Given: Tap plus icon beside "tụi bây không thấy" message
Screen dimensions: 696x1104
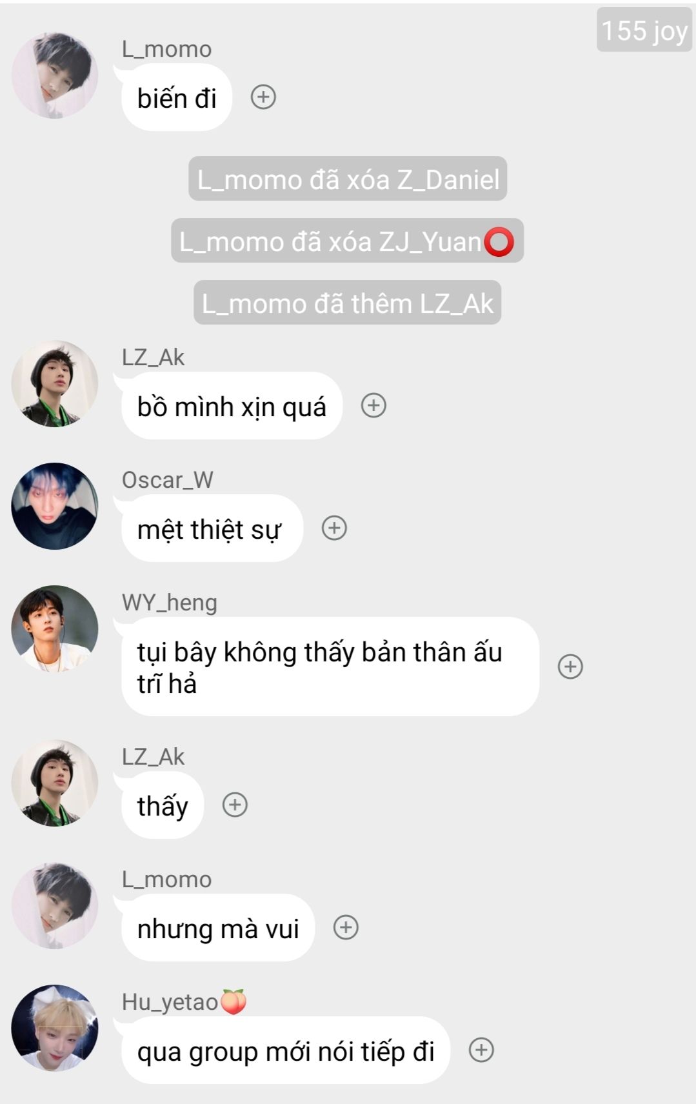Looking at the screenshot, I should tap(570, 667).
